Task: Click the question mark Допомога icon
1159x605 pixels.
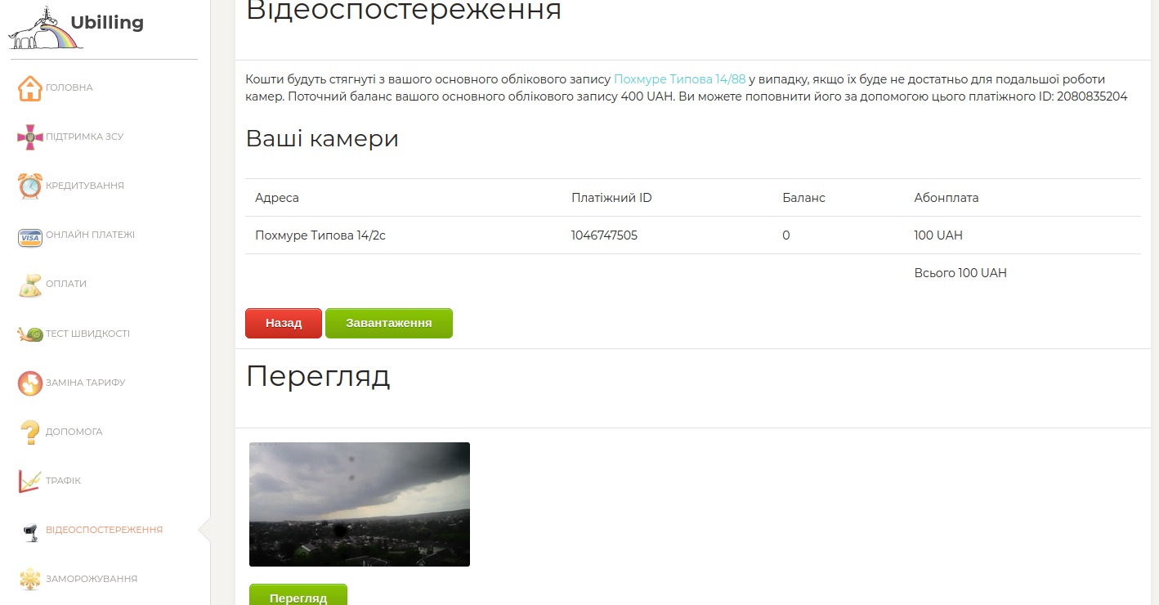Action: click(x=29, y=432)
